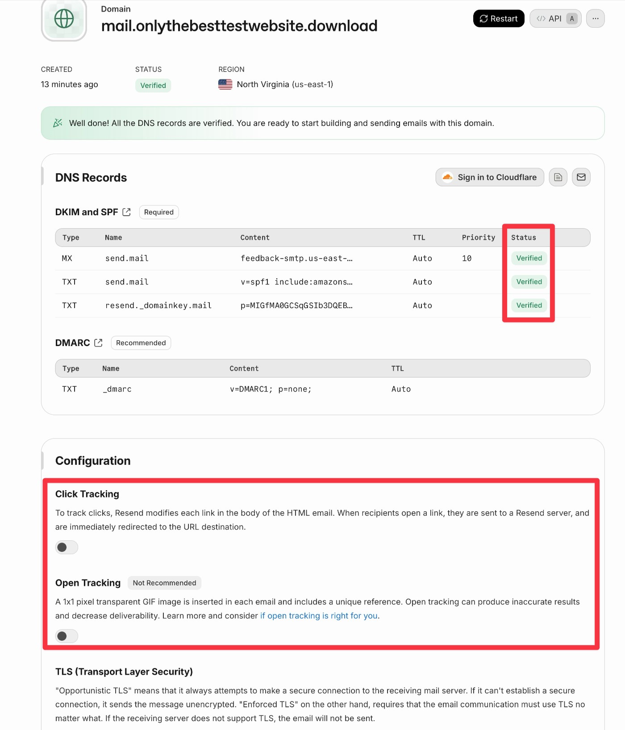Screen dimensions: 625x730
Task: Open the DKIM and SPF external link icon
Action: coord(127,212)
